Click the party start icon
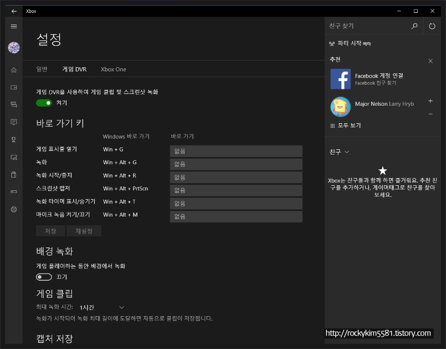The width and height of the screenshot is (446, 349). [x=332, y=44]
